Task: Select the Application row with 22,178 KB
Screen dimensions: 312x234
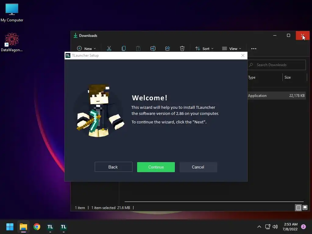Action: (x=277, y=95)
